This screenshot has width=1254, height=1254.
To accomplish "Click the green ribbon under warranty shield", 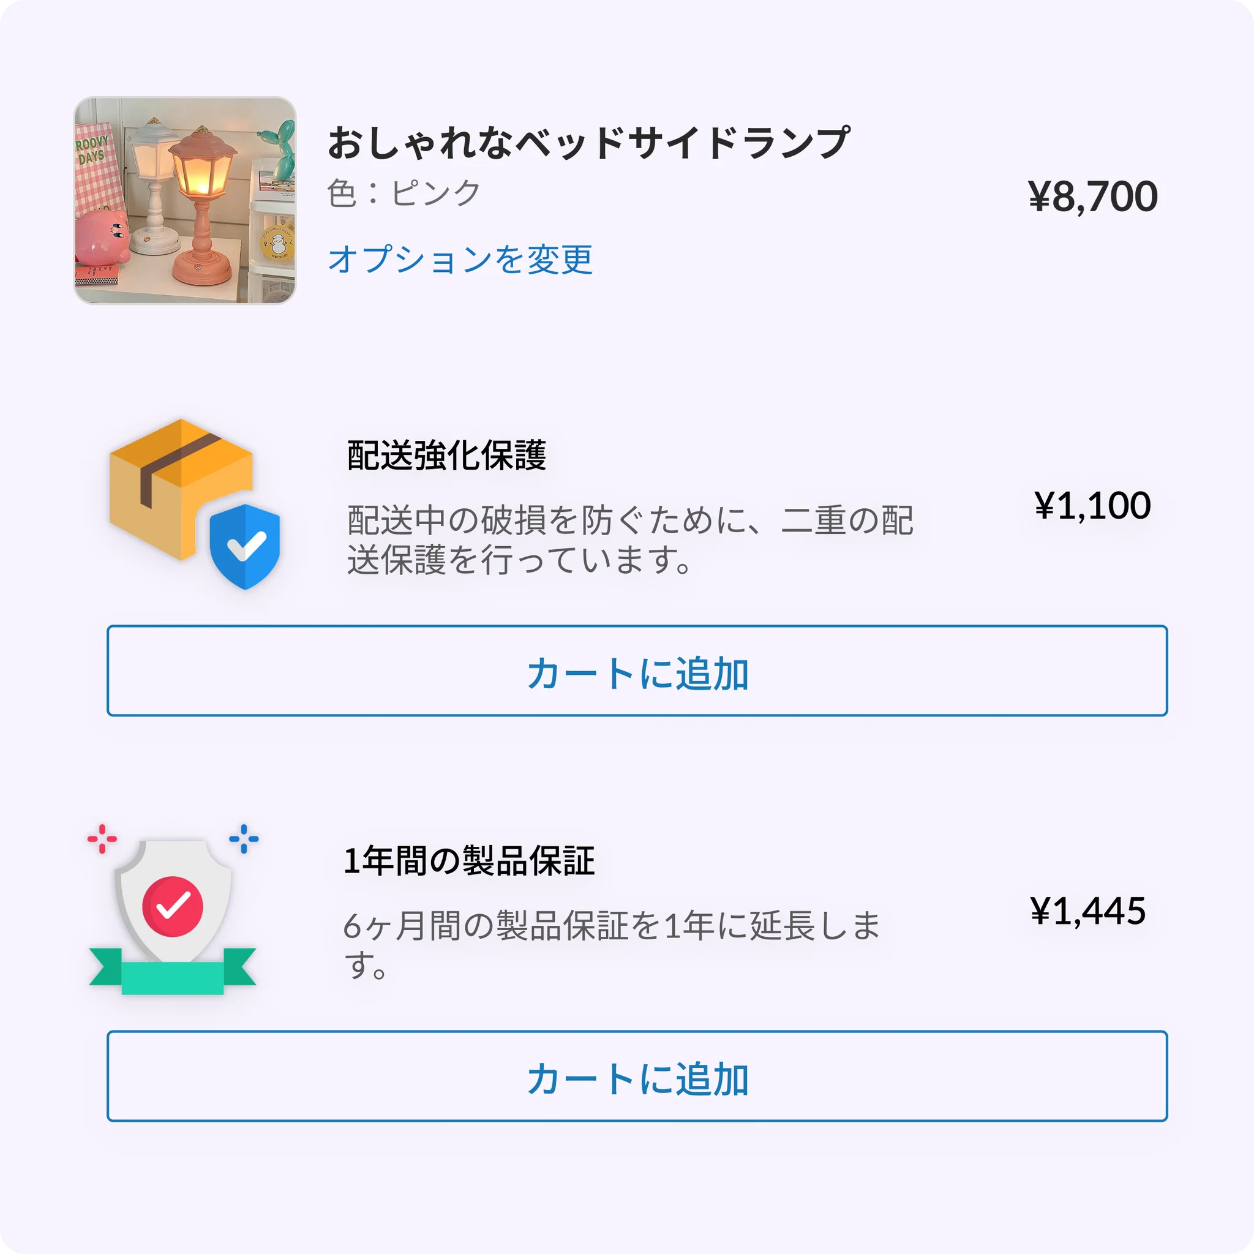I will tap(173, 971).
